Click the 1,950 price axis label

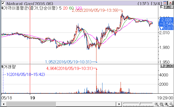tap(164, 62)
